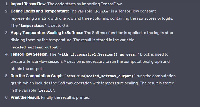The width and height of the screenshot is (200, 107).
Task: Click the "Run the Computation Graph:" heading
Action: (x=37, y=76)
